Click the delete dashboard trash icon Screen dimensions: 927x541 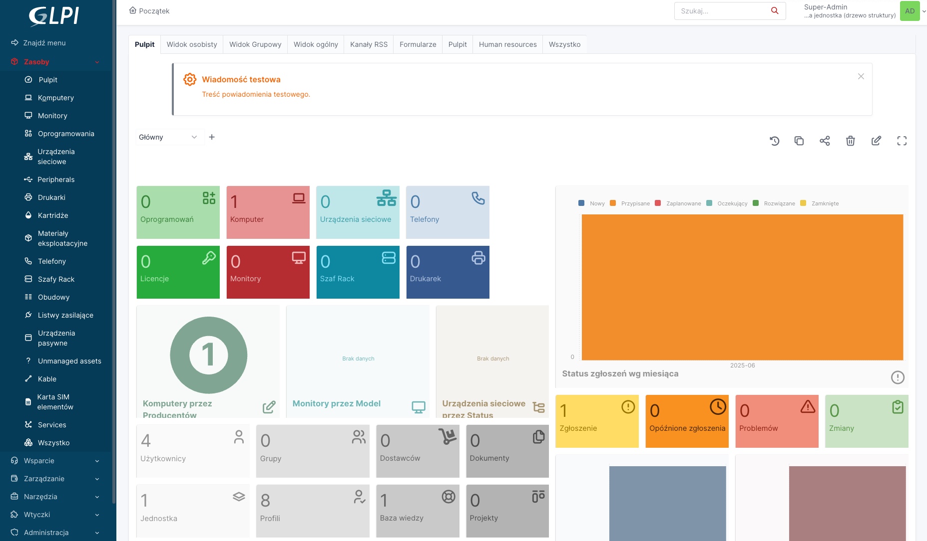[x=850, y=141]
